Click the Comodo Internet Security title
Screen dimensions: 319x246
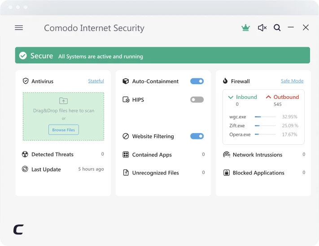94,28
